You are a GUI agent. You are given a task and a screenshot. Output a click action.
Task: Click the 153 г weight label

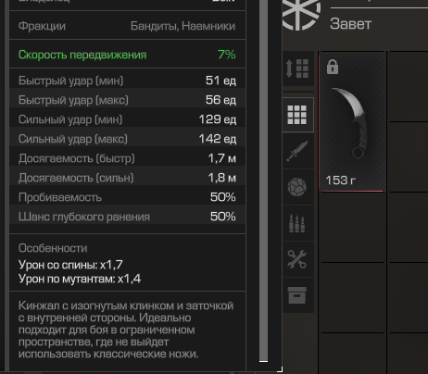341,181
